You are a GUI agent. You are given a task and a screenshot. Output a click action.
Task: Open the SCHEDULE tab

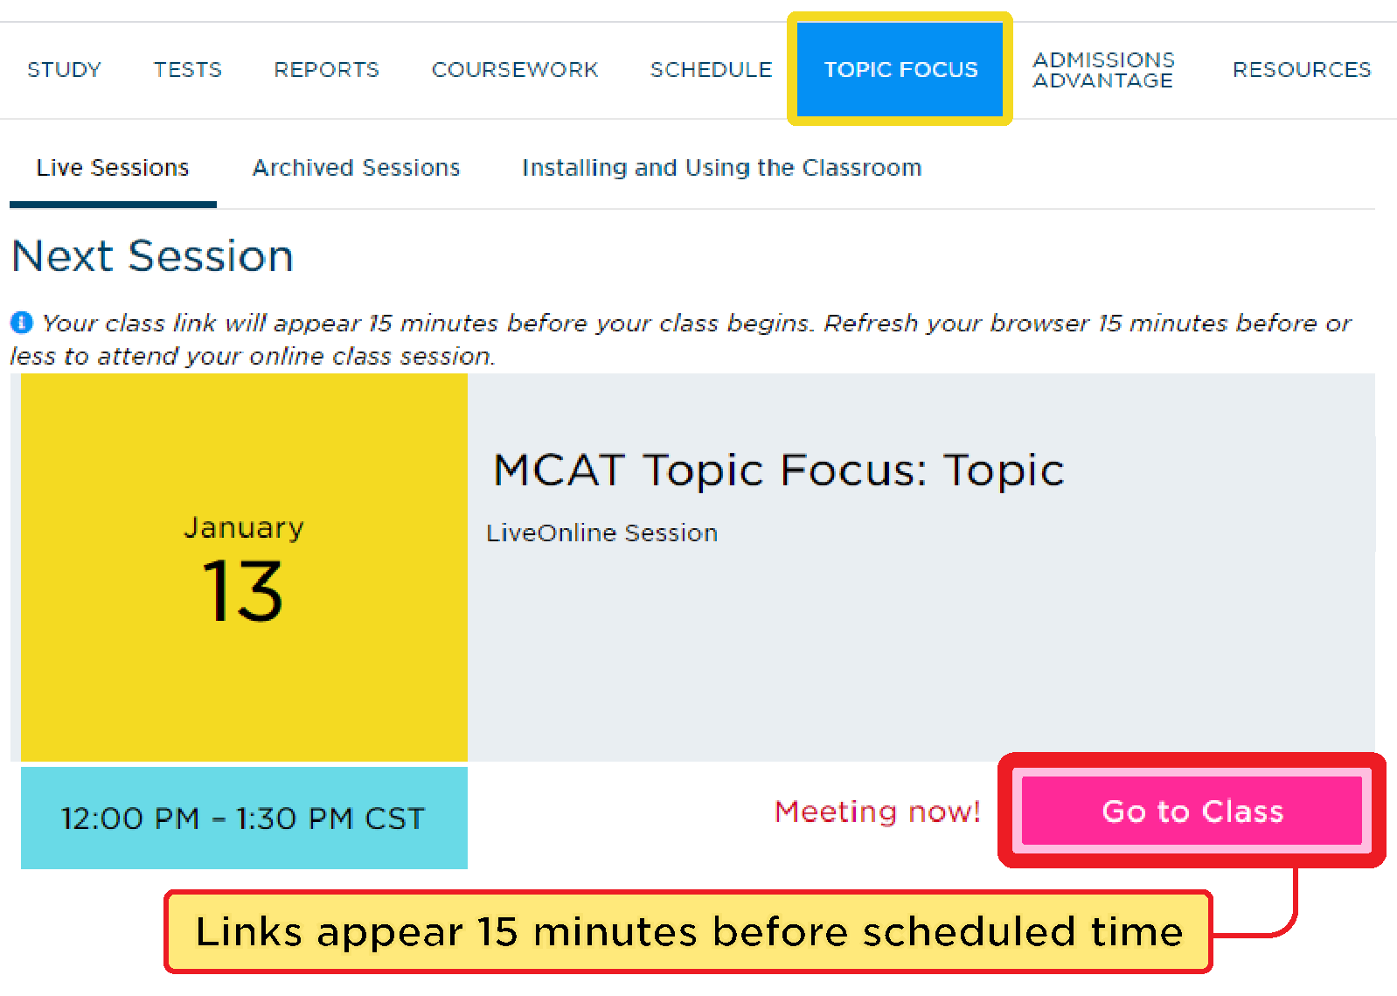[711, 69]
